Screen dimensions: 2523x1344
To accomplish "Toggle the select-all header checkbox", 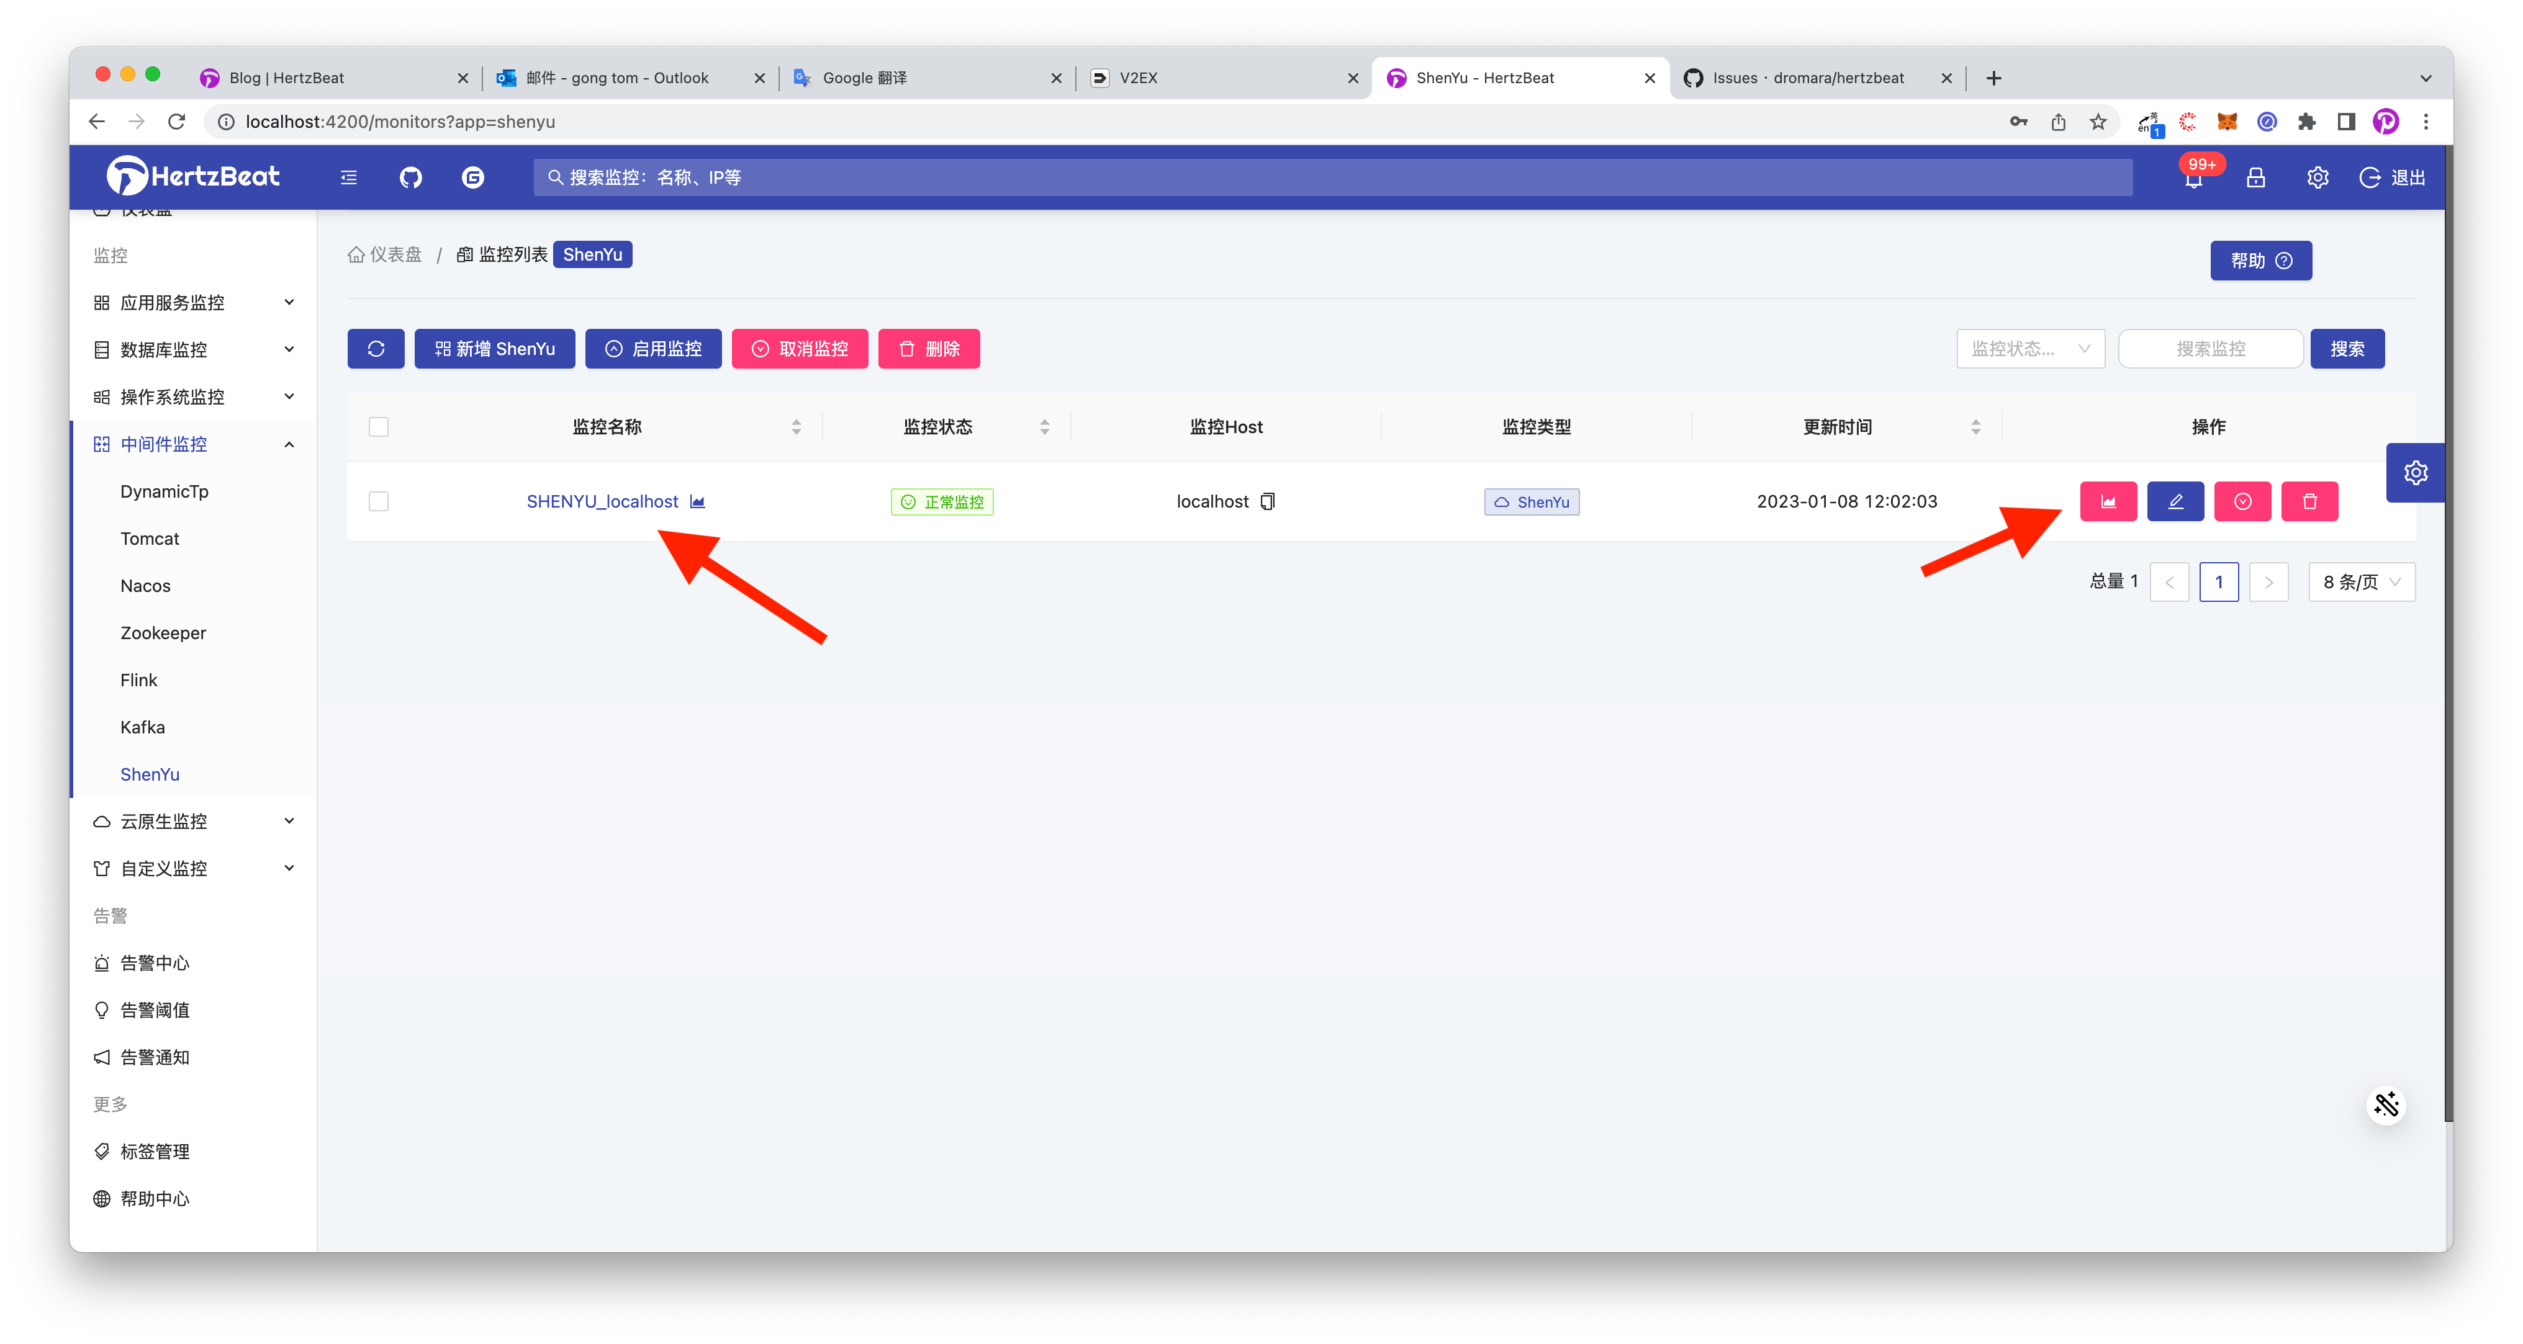I will pos(379,427).
